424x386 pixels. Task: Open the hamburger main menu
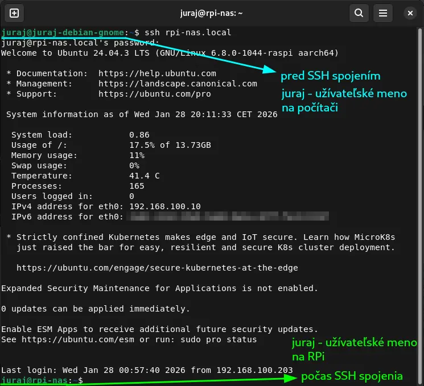[384, 13]
